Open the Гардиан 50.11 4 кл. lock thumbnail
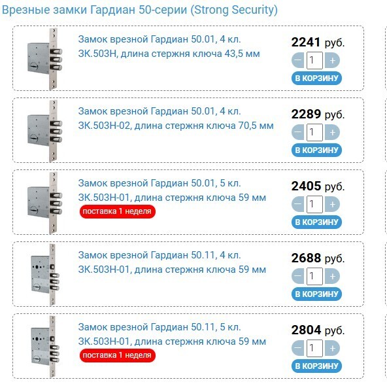387x384 pixels. click(45, 275)
